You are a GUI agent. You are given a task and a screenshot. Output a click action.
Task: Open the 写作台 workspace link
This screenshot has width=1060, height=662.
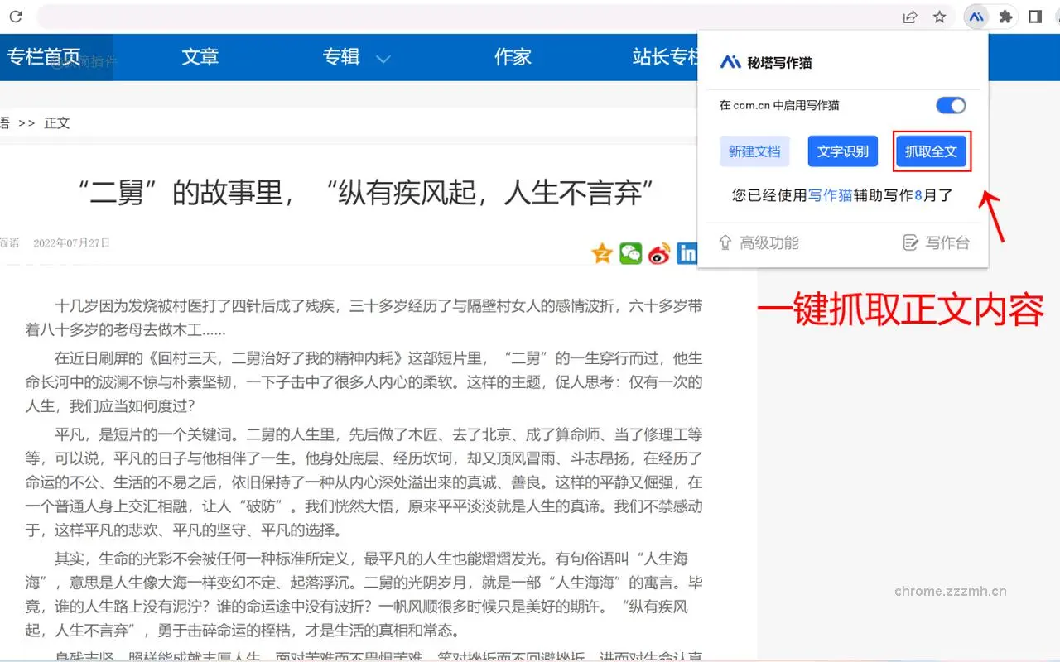coord(936,242)
